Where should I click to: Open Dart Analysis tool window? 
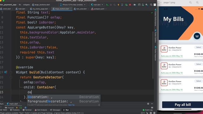coord(41,110)
